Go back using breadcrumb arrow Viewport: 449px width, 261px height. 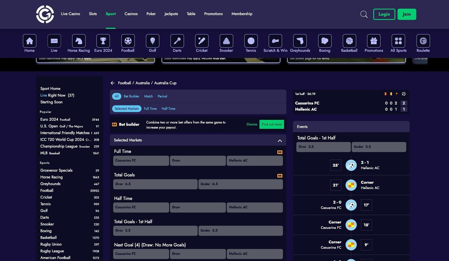click(112, 83)
